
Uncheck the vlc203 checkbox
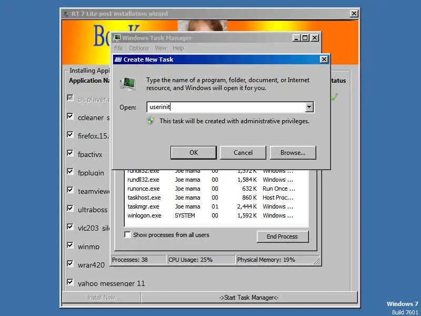tap(70, 226)
